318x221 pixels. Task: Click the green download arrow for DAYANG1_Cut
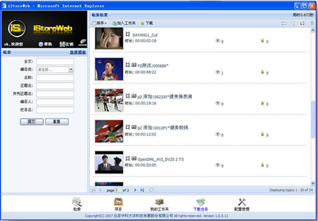[262, 41]
